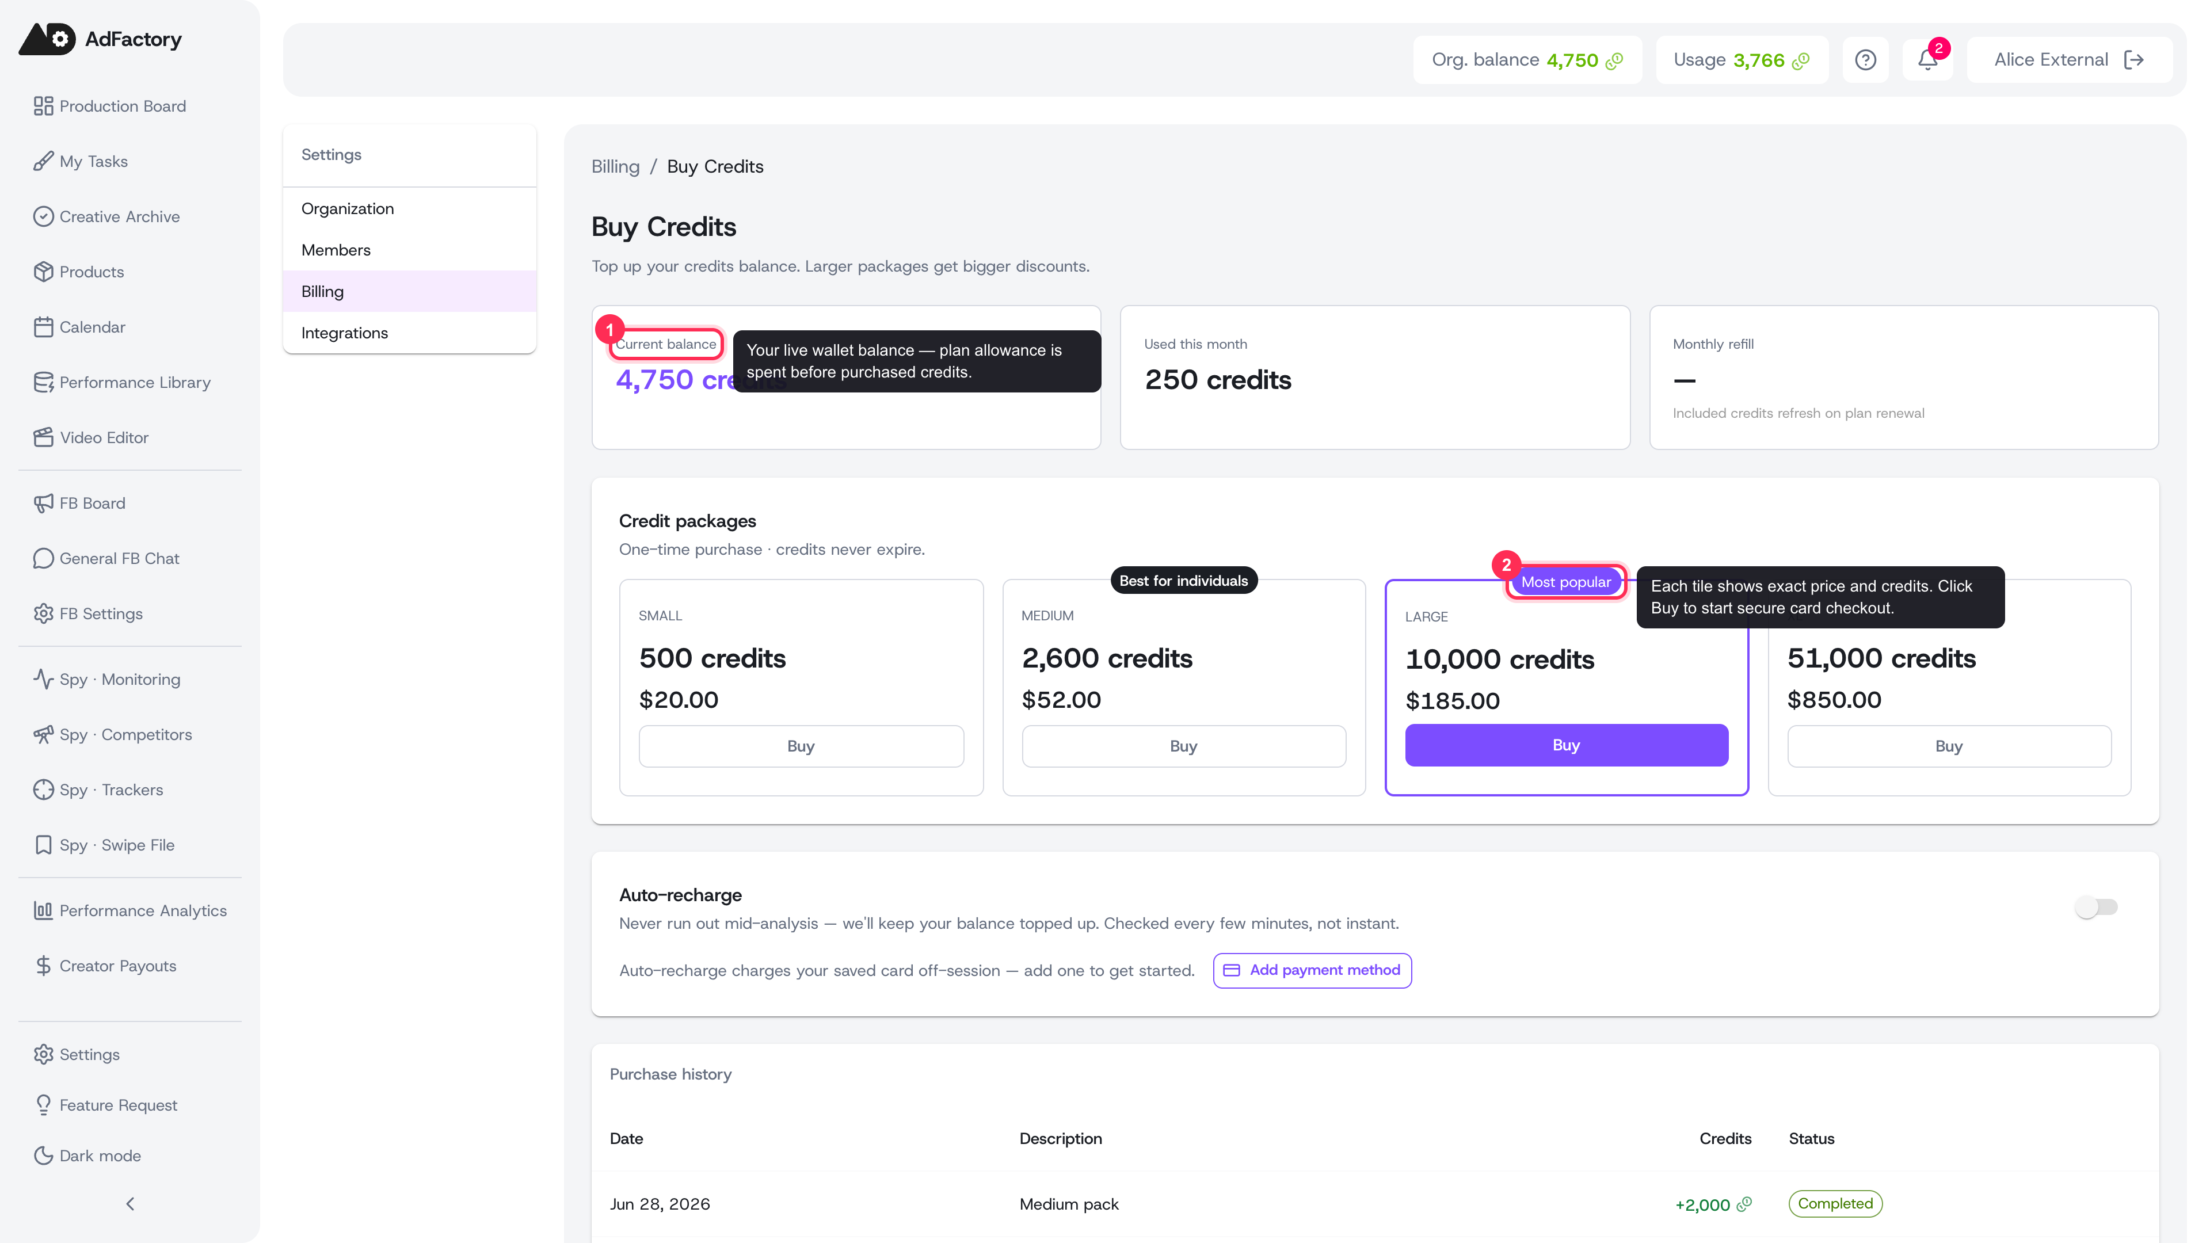Click the Org. balance 4,750 pill

coord(1527,60)
